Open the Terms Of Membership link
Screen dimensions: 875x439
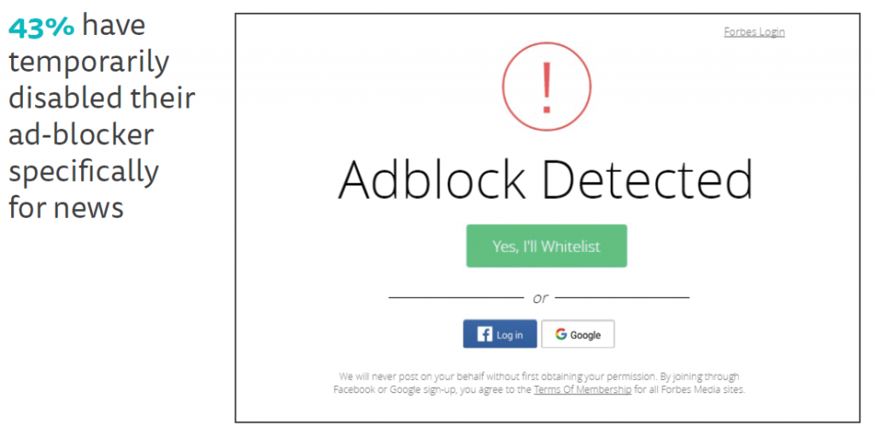point(582,389)
